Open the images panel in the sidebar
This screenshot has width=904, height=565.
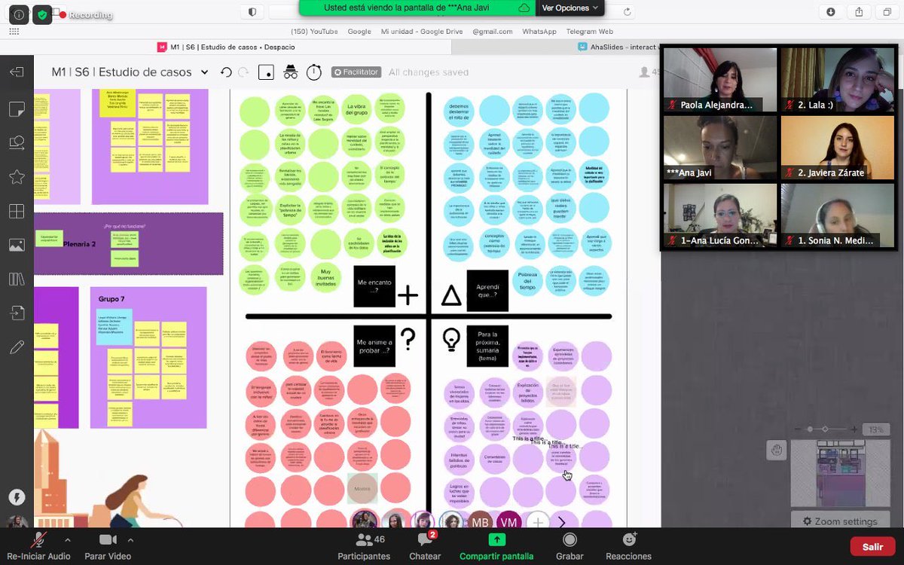click(x=17, y=246)
